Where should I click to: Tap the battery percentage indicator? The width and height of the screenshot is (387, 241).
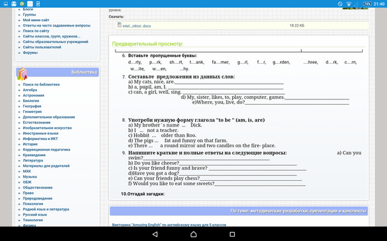pyautogui.click(x=367, y=4)
